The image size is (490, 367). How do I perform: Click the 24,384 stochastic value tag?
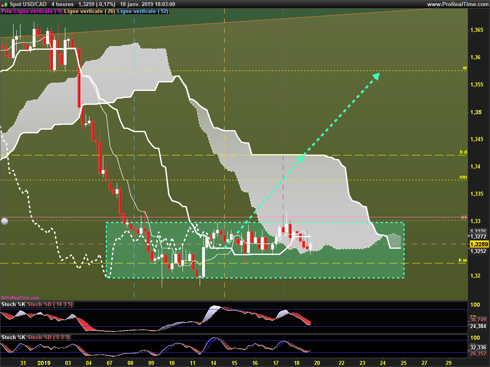(478, 327)
